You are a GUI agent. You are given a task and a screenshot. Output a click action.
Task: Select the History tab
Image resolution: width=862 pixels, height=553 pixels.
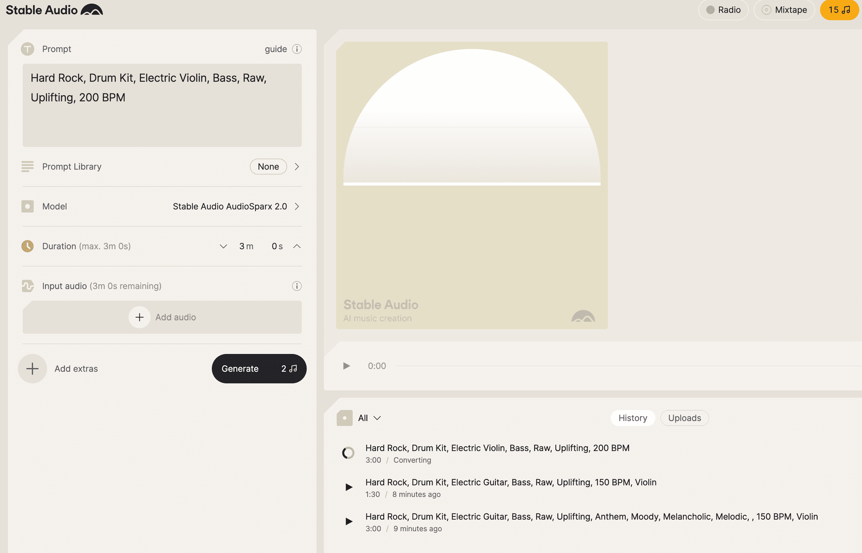click(x=632, y=418)
